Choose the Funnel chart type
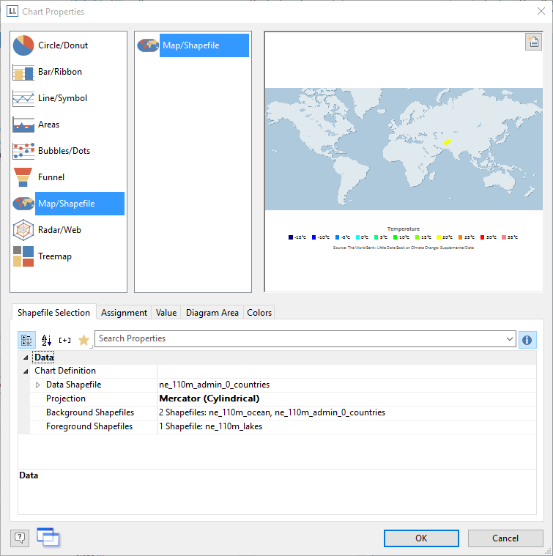This screenshot has width=553, height=556. point(51,177)
